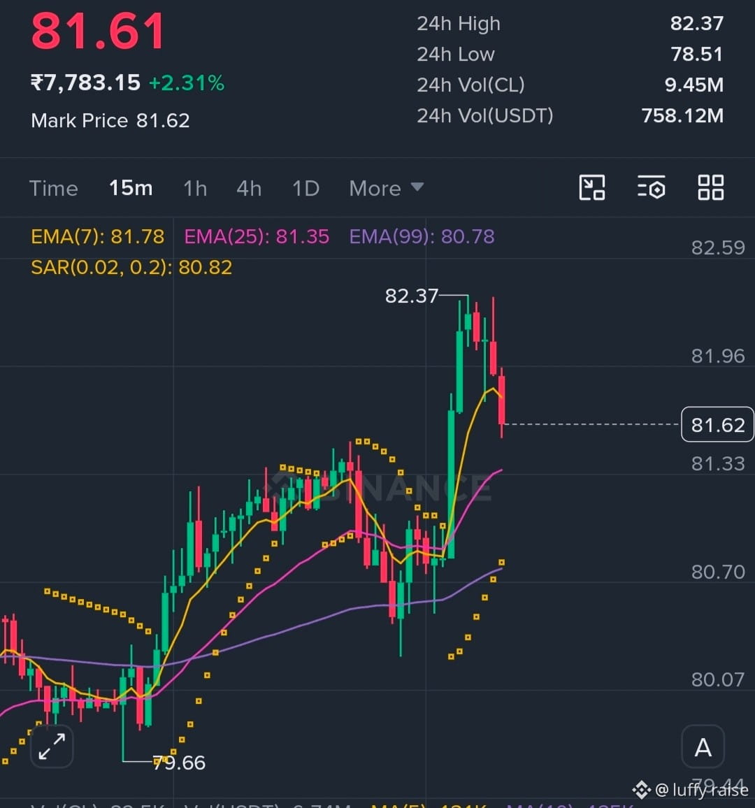This screenshot has height=808, width=755.
Task: Tap the 24h Vol(USDT) value 758.12M
Action: click(682, 116)
